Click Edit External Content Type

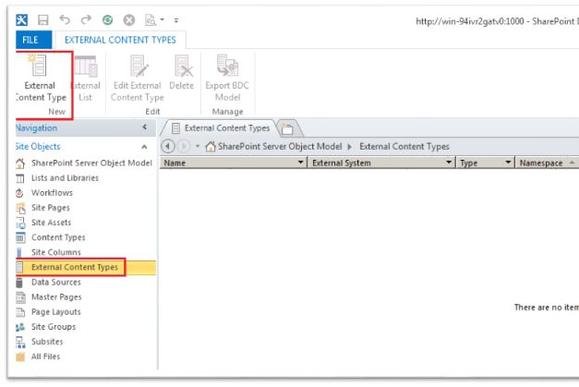[x=138, y=79]
